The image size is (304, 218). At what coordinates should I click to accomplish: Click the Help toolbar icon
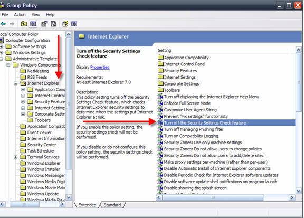click(x=65, y=24)
